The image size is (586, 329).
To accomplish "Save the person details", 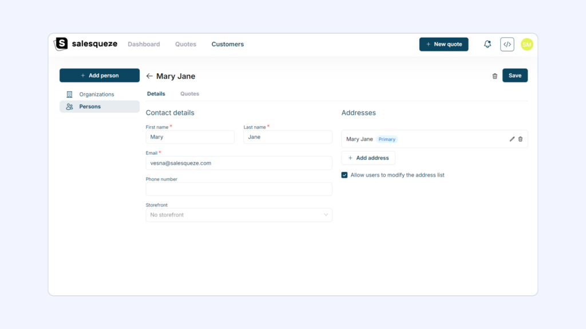I will pos(515,75).
